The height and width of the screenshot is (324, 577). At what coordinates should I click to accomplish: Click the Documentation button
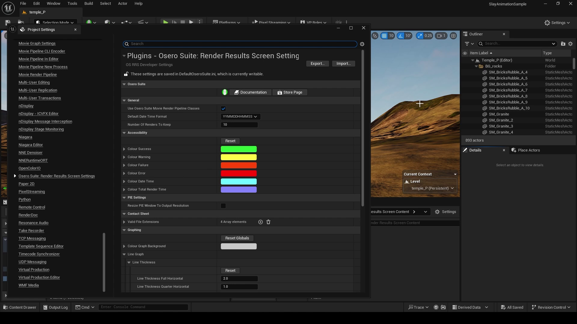click(250, 92)
